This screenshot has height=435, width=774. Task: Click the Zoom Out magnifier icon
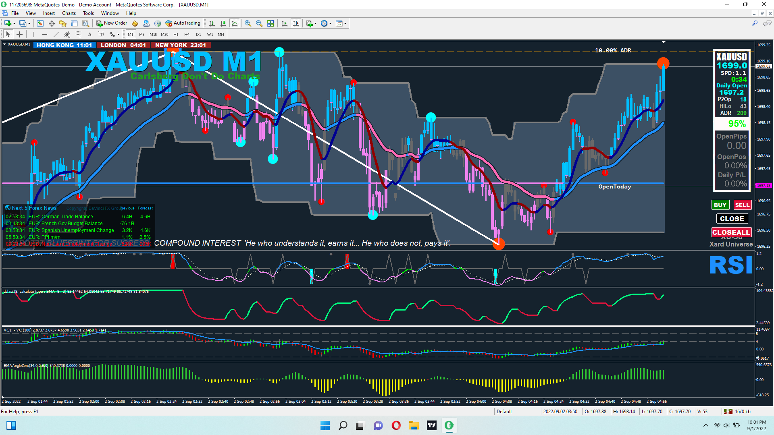coord(259,23)
